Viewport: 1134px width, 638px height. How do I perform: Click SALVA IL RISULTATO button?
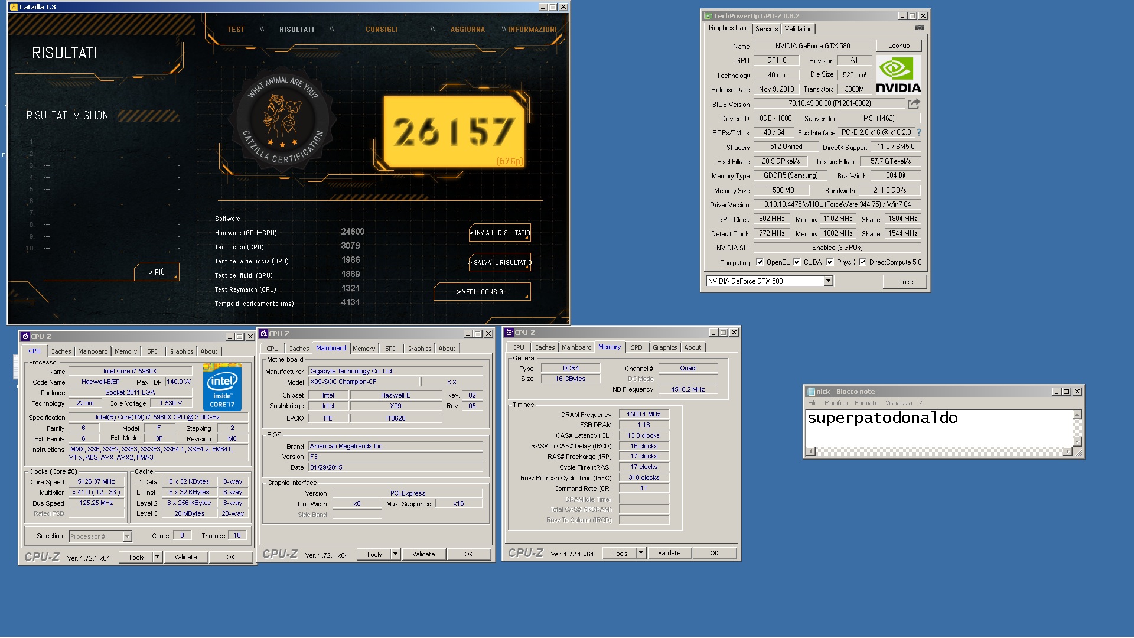(500, 262)
